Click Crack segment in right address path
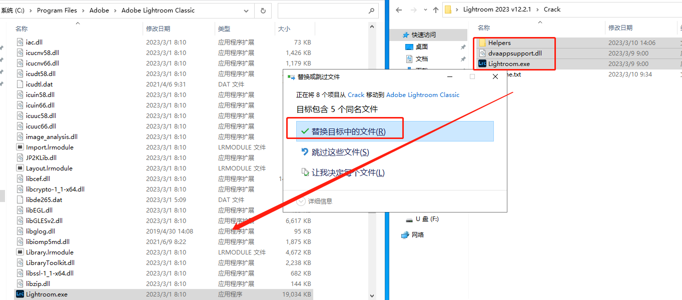Screen dimensions: 682x300 [x=552, y=9]
